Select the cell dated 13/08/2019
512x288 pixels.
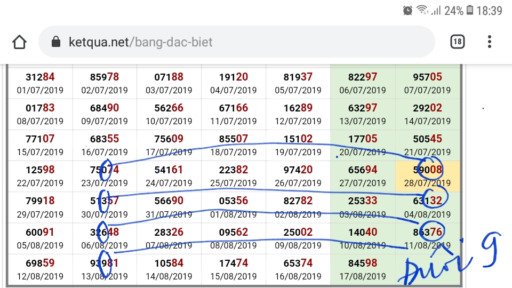click(x=105, y=269)
